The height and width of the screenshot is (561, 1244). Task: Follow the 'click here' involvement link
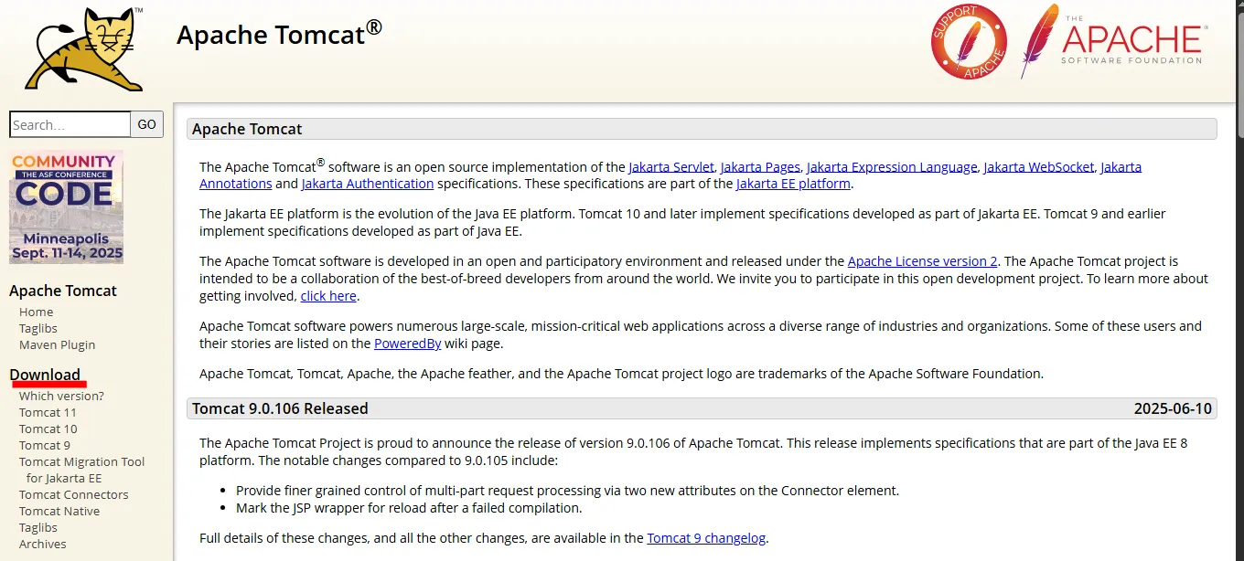tap(328, 297)
